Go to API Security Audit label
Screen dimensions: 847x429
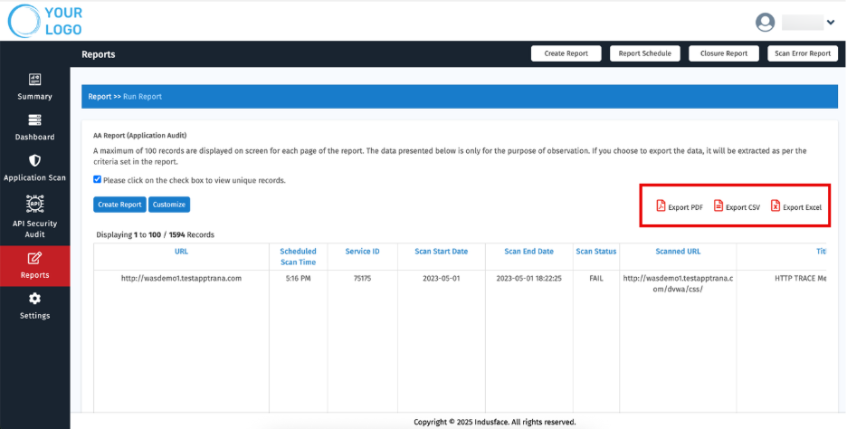pos(34,229)
